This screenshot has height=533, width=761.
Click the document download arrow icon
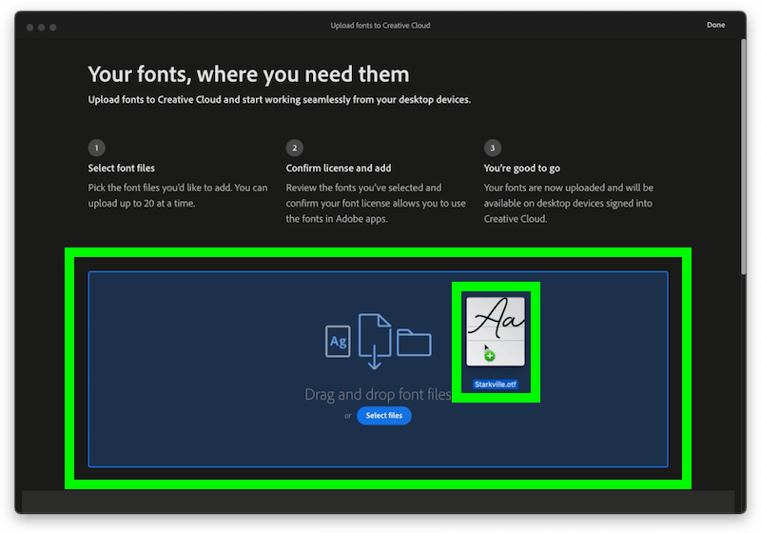point(374,342)
